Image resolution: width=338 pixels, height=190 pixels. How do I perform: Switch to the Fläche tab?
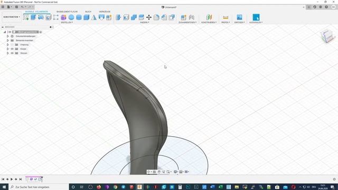click(x=67, y=12)
